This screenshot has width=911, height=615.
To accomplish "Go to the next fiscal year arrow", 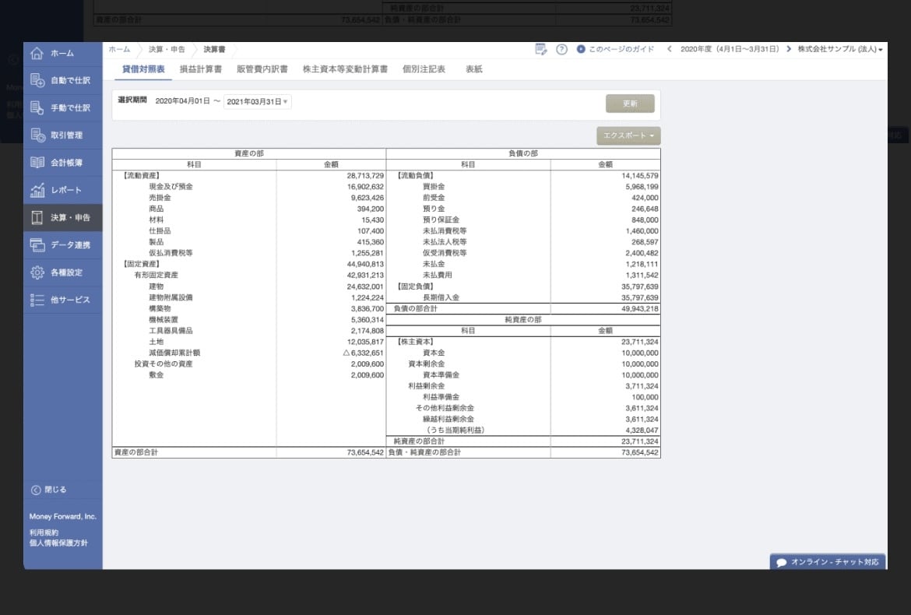I will (x=789, y=49).
